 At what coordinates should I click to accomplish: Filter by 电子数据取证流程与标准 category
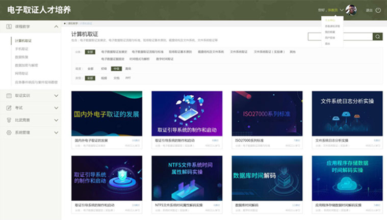147,52
